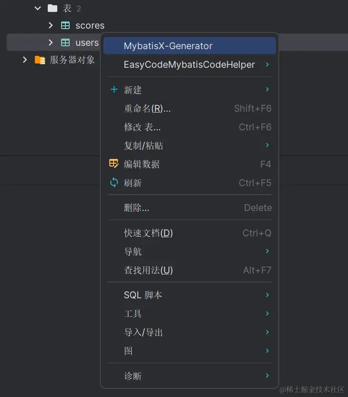This screenshot has height=397, width=348.
Task: Open the 复制/粘贴 submenu arrow
Action: click(267, 145)
